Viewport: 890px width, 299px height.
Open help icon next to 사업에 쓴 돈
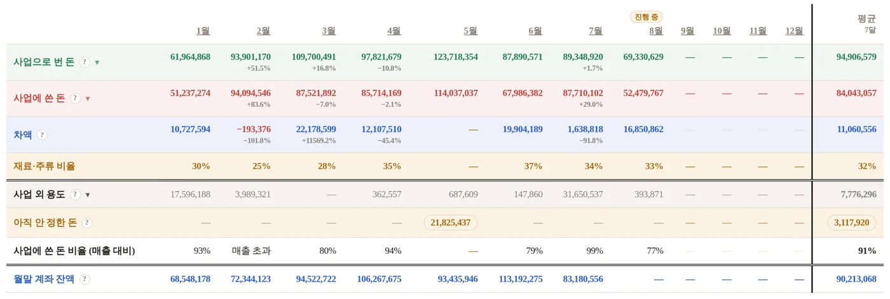(75, 99)
